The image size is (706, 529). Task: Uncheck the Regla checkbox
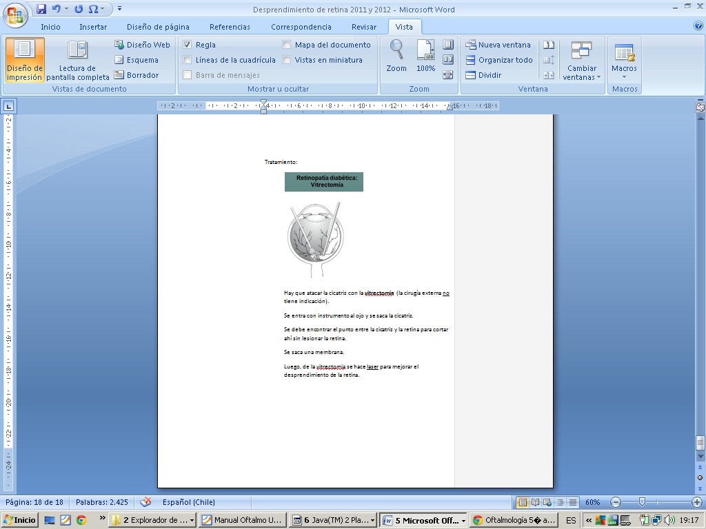point(188,45)
